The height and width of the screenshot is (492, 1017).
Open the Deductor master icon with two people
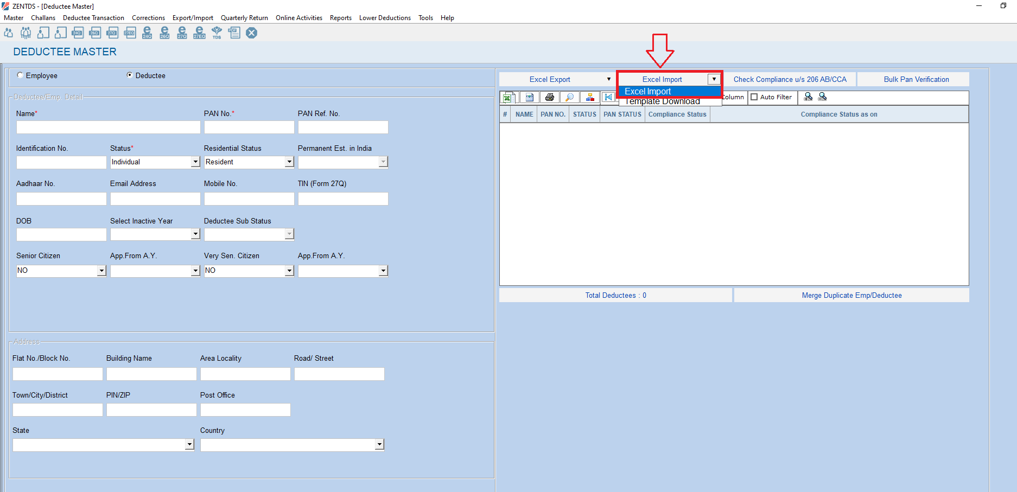8,33
